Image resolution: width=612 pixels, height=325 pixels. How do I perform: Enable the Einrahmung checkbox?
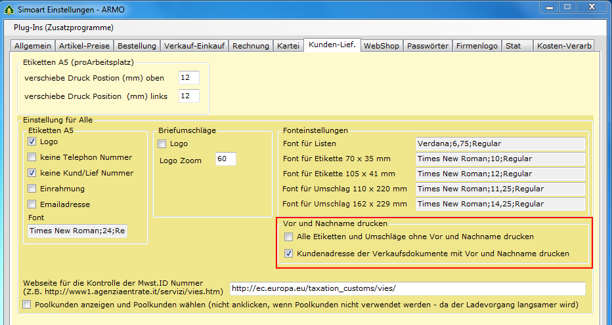tap(32, 189)
